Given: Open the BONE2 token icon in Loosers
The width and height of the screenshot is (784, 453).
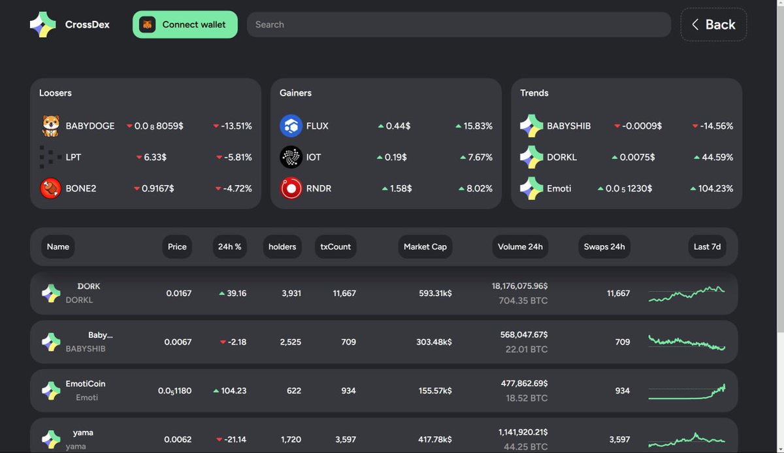Looking at the screenshot, I should pyautogui.click(x=51, y=188).
